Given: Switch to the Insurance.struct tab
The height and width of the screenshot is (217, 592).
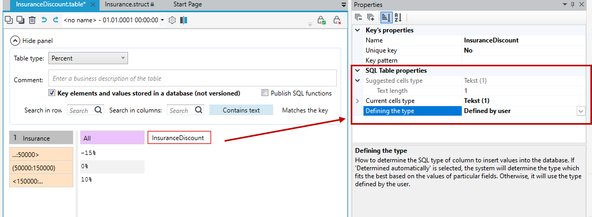Looking at the screenshot, I should [127, 5].
